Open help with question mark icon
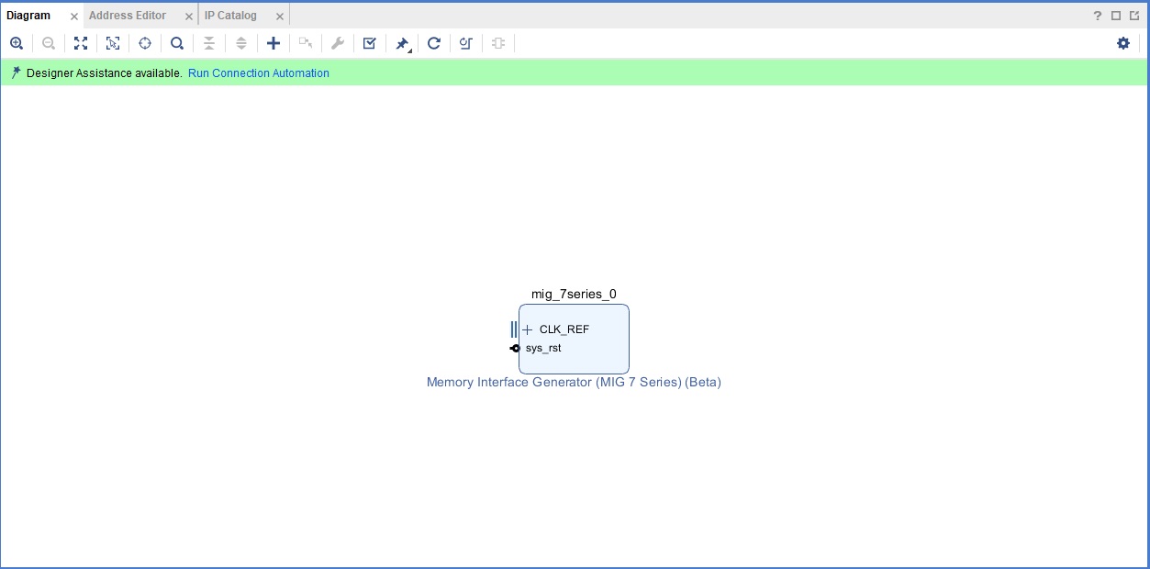1150x569 pixels. [x=1098, y=16]
